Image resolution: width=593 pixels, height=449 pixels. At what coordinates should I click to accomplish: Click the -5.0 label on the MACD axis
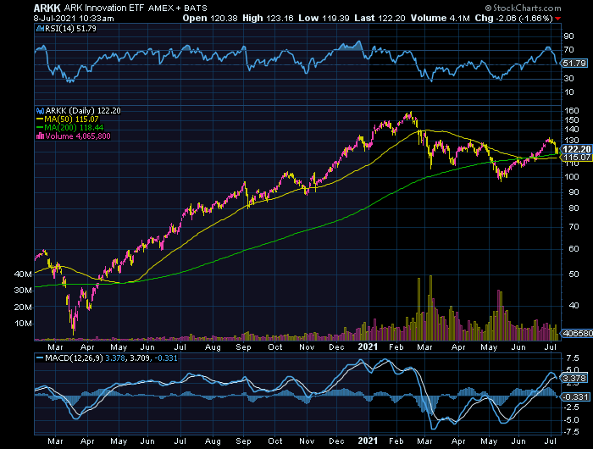pos(572,420)
